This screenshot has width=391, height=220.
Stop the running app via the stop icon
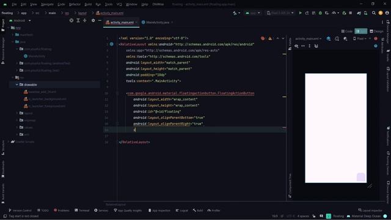350,13
